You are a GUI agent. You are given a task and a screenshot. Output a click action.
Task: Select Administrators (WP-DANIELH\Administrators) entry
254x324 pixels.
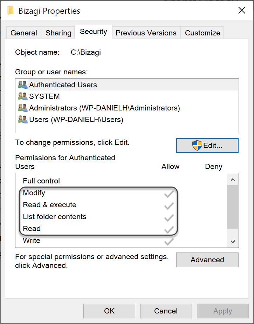tap(127, 108)
